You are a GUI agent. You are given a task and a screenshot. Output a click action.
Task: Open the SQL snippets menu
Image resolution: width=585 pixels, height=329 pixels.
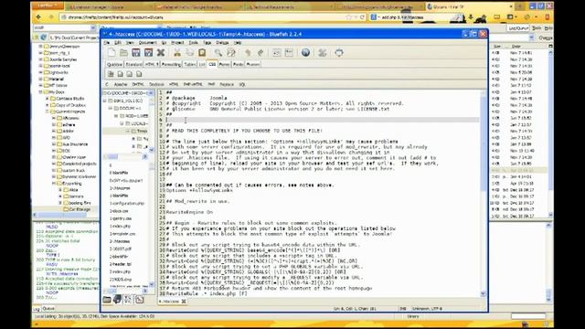(241, 85)
